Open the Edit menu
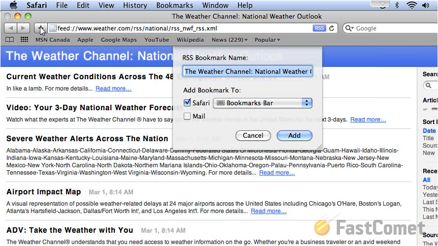The height and width of the screenshot is (246, 438). tap(83, 5)
